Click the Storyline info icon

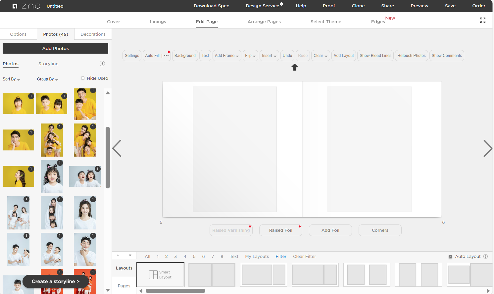[x=102, y=64]
